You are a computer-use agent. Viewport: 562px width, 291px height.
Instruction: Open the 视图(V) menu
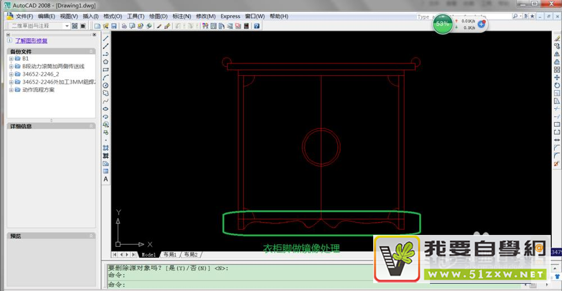click(69, 16)
